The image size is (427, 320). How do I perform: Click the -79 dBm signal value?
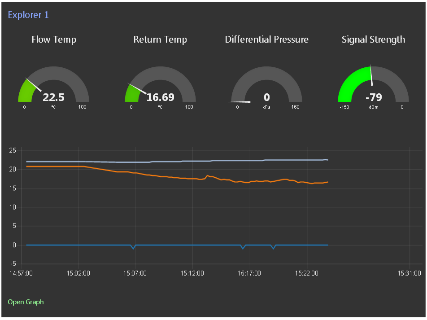374,97
